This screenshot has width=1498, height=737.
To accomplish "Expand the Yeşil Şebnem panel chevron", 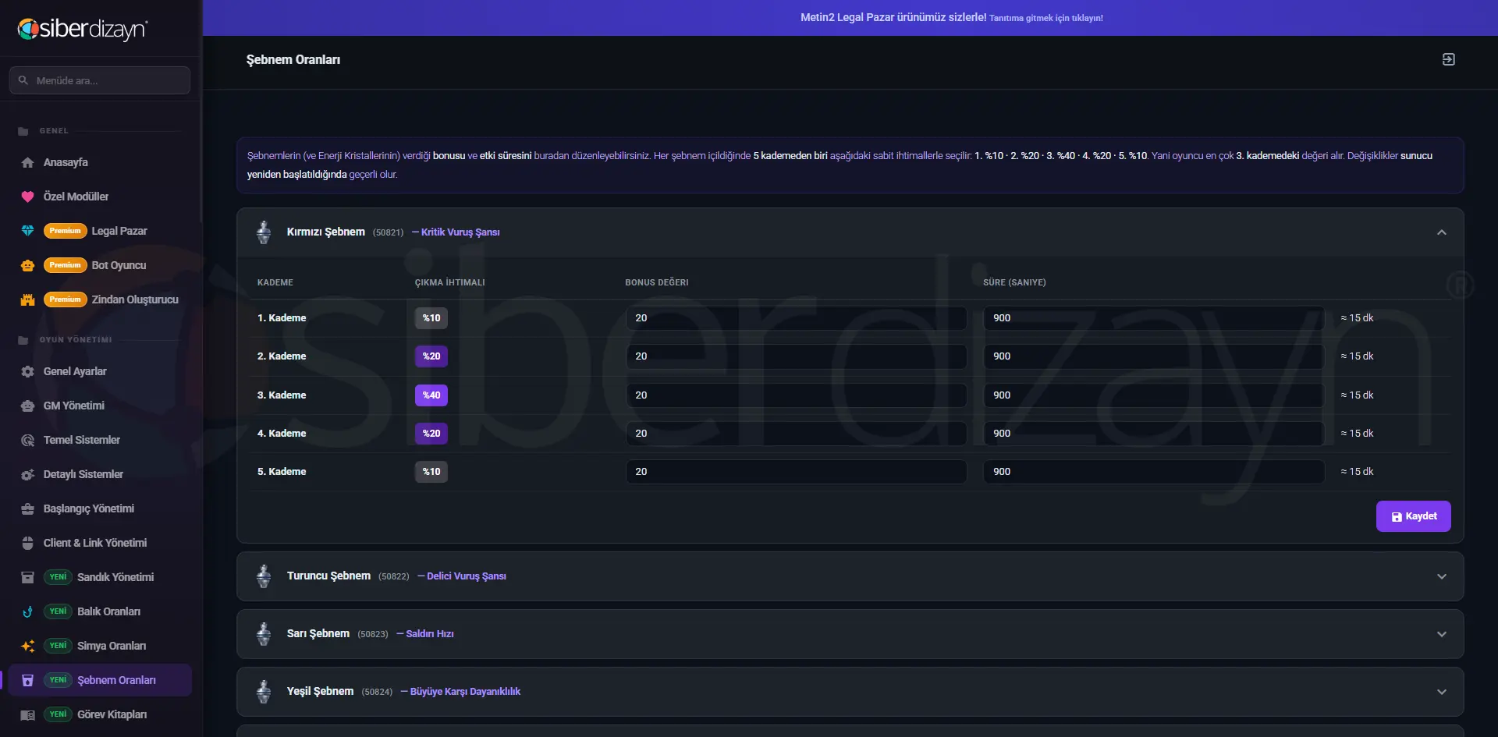I will tap(1441, 692).
